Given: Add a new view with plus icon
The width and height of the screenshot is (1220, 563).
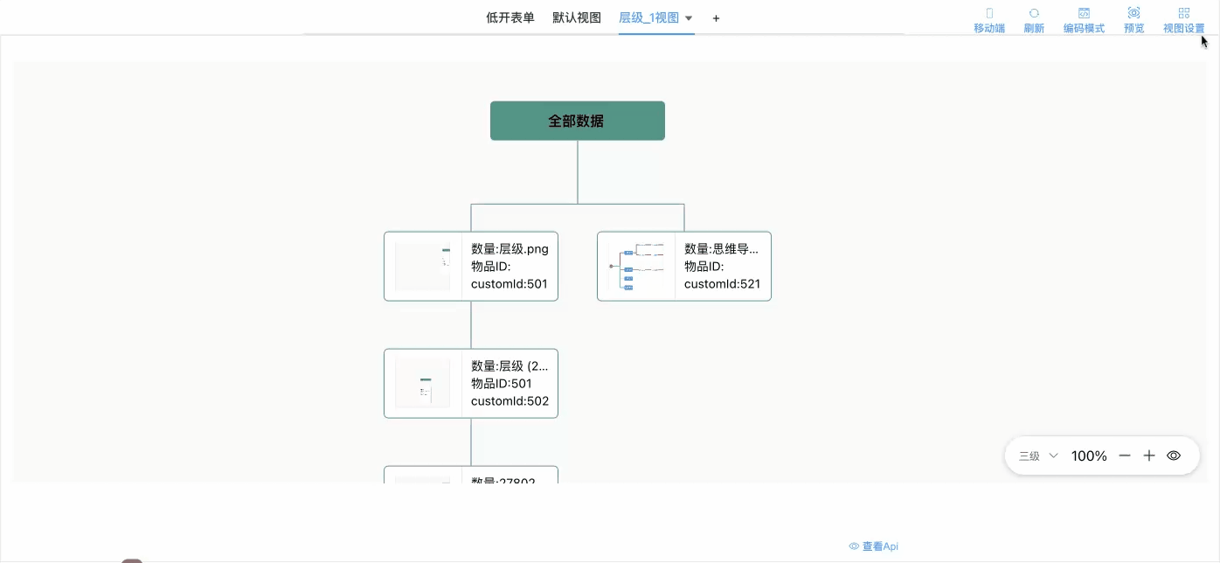Looking at the screenshot, I should point(717,17).
